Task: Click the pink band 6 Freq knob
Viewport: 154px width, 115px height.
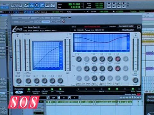Action: tap(118, 68)
